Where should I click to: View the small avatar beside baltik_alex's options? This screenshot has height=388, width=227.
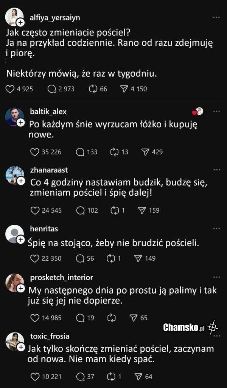(198, 111)
